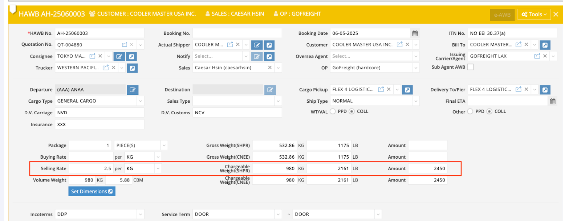Viewport: 581px width, 221px height.
Task: Clear the Sales field Caesar Hsin
Action: [x=270, y=67]
